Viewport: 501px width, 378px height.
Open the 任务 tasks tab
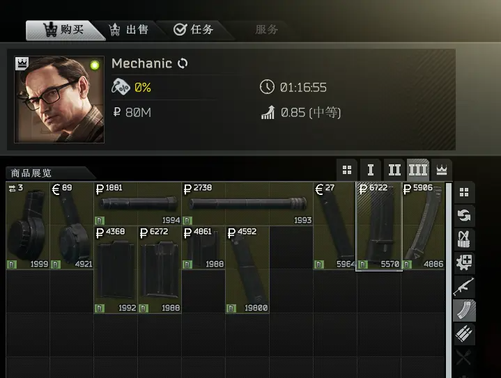click(x=193, y=30)
